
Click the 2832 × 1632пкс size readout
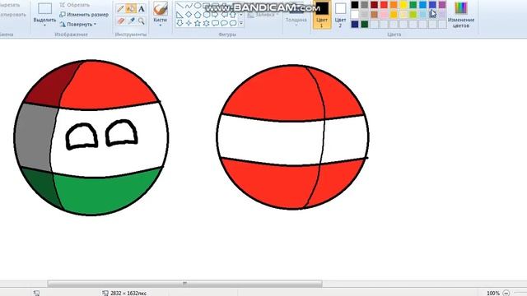(128, 293)
